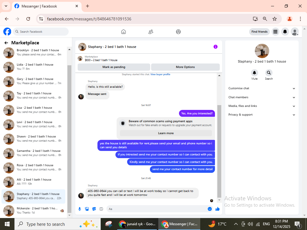Open Lidia conversation
This screenshot has width=307, height=230.
coord(34,67)
